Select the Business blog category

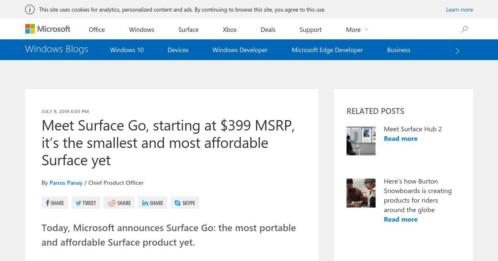click(399, 50)
